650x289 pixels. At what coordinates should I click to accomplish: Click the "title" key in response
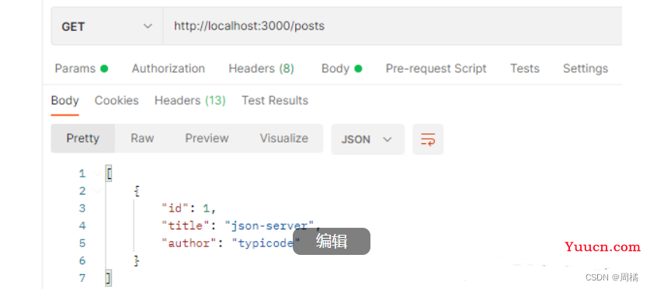coord(189,225)
